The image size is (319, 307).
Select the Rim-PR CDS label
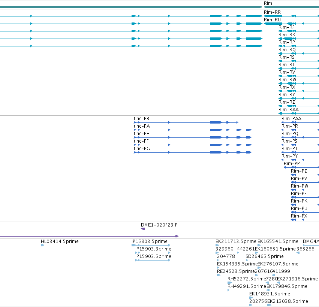tap(290, 126)
